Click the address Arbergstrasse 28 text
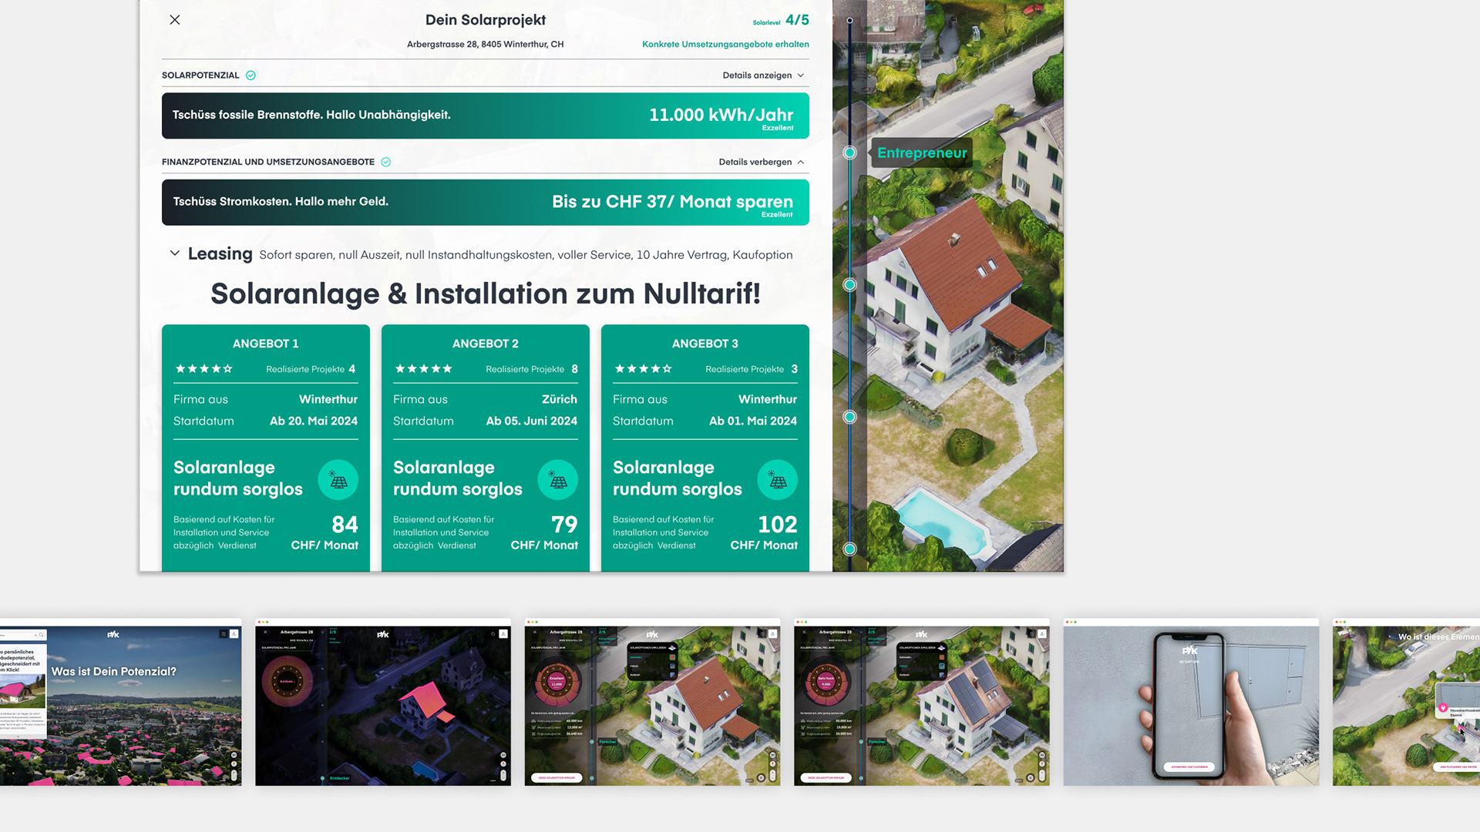 tap(486, 45)
